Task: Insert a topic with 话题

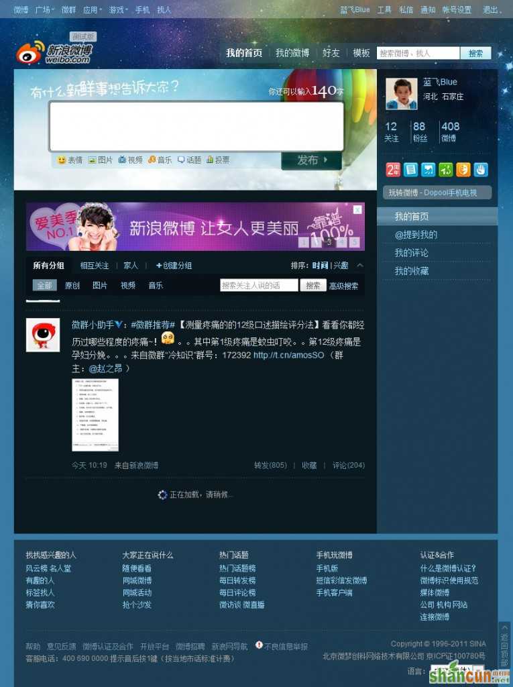Action: coord(189,160)
